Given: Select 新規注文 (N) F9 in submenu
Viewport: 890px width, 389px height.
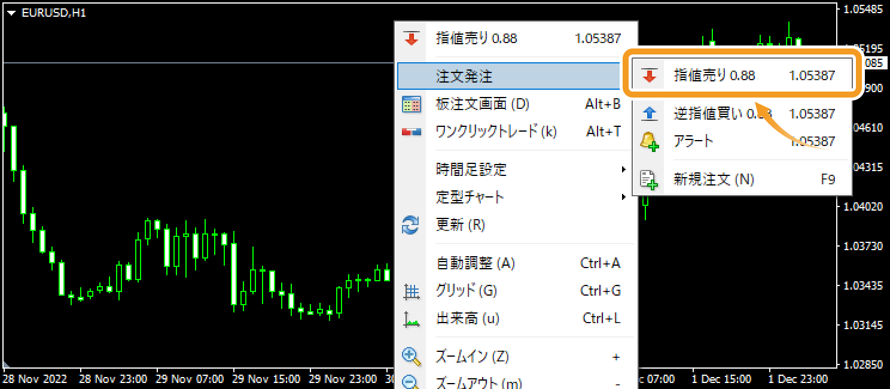Looking at the screenshot, I should [x=742, y=180].
